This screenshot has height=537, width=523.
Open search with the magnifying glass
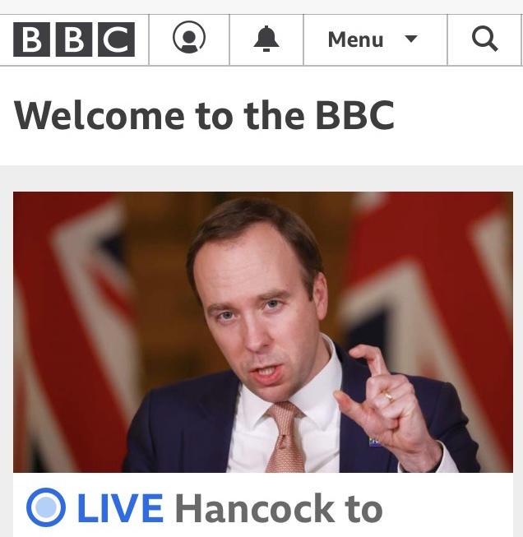click(484, 39)
